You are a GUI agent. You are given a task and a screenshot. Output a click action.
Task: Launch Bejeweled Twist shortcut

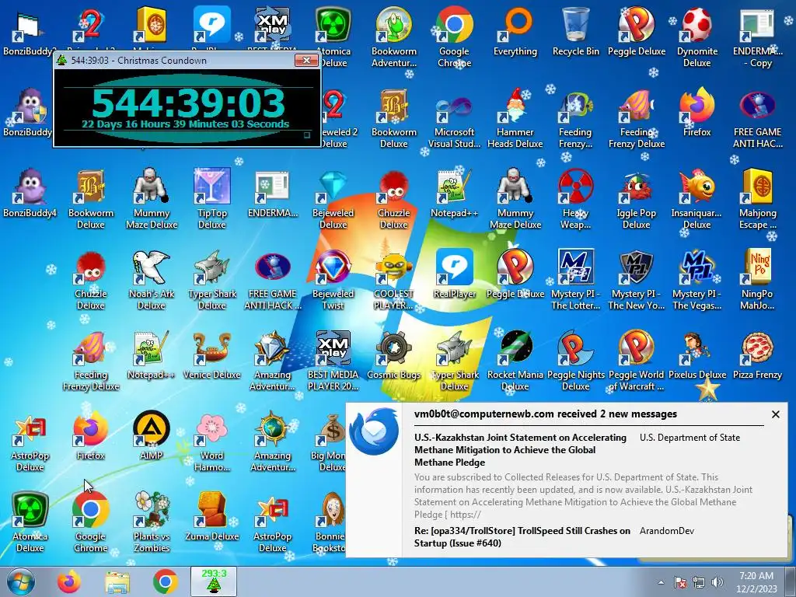333,280
